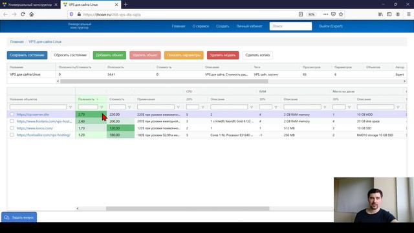Toggle Firefox sidebar icon
This screenshot has height=233, width=414.
pos(389,14)
